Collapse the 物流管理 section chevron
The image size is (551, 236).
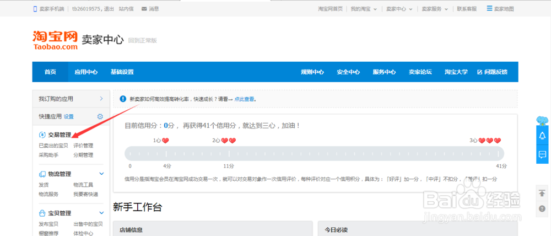click(101, 174)
